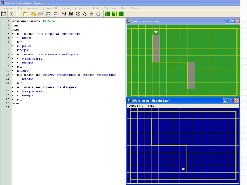Click the indent-right text icon

coord(48,14)
